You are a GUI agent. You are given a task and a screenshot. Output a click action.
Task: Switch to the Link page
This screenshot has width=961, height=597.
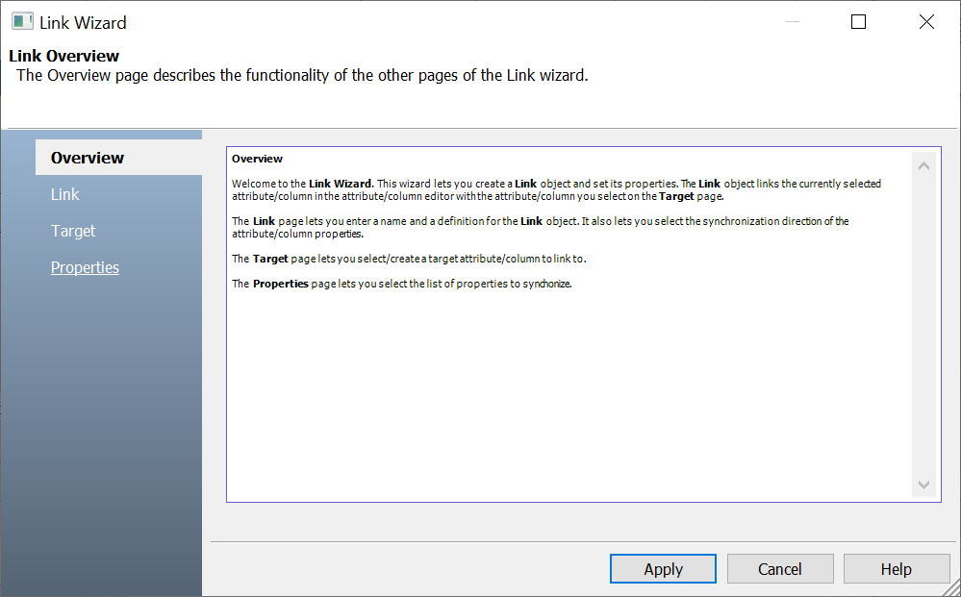coord(65,194)
